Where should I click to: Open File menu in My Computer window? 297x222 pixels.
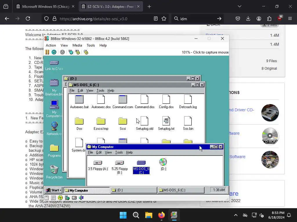[90, 152]
